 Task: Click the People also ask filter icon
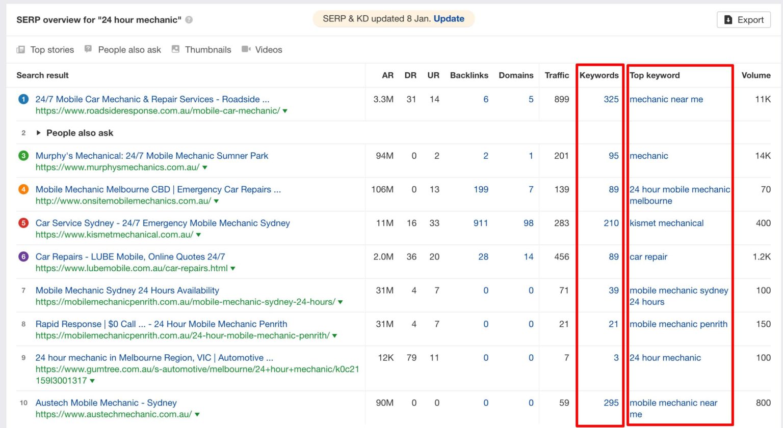pyautogui.click(x=88, y=49)
